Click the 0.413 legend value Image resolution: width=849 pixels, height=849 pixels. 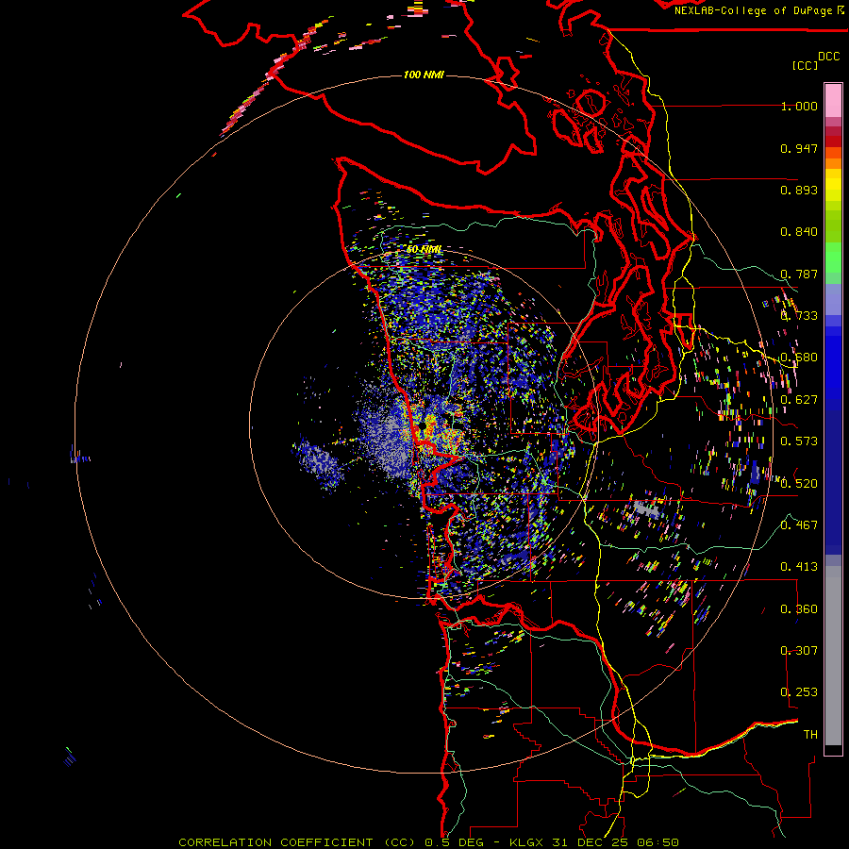[x=799, y=567]
